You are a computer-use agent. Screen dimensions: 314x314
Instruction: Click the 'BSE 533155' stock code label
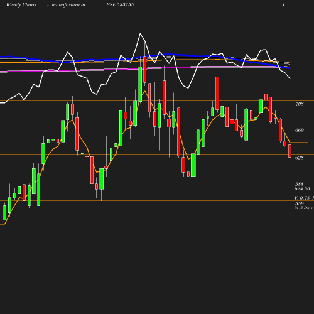point(120,4)
